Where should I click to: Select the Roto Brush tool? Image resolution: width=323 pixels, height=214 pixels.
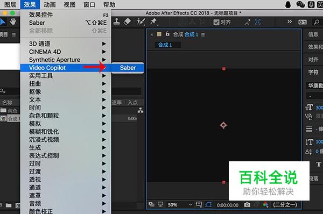point(141,22)
